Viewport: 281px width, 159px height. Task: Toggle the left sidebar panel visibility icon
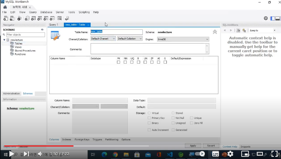click(273, 18)
